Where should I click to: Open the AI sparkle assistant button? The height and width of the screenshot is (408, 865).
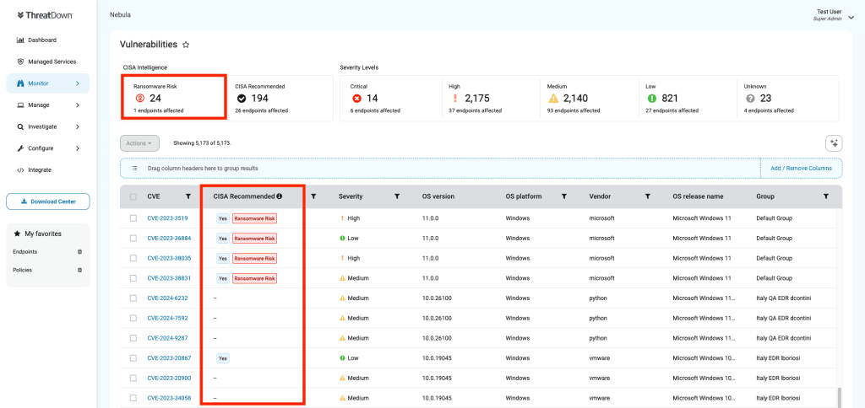pos(834,143)
